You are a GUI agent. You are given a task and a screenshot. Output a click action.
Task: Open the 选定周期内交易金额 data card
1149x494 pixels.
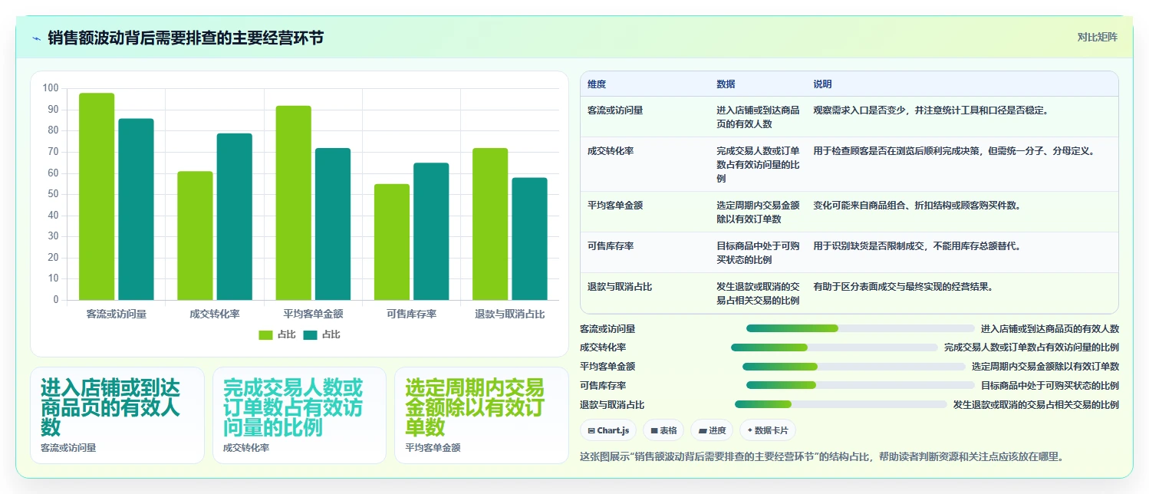481,415
